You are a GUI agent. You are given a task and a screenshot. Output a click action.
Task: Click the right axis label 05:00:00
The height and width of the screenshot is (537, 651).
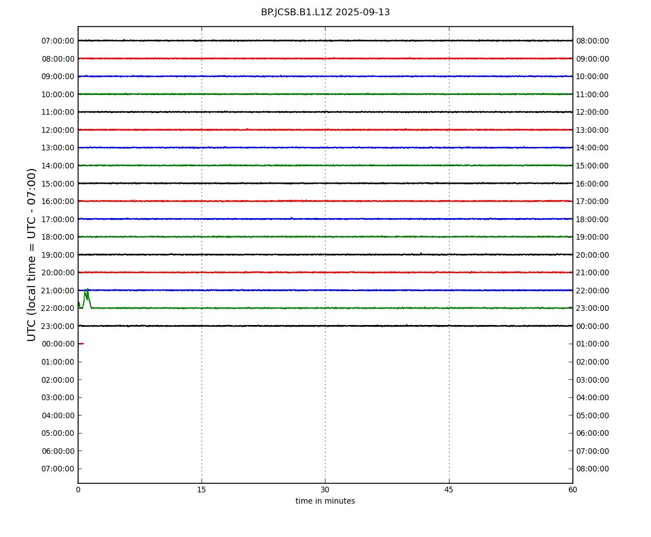pos(593,415)
